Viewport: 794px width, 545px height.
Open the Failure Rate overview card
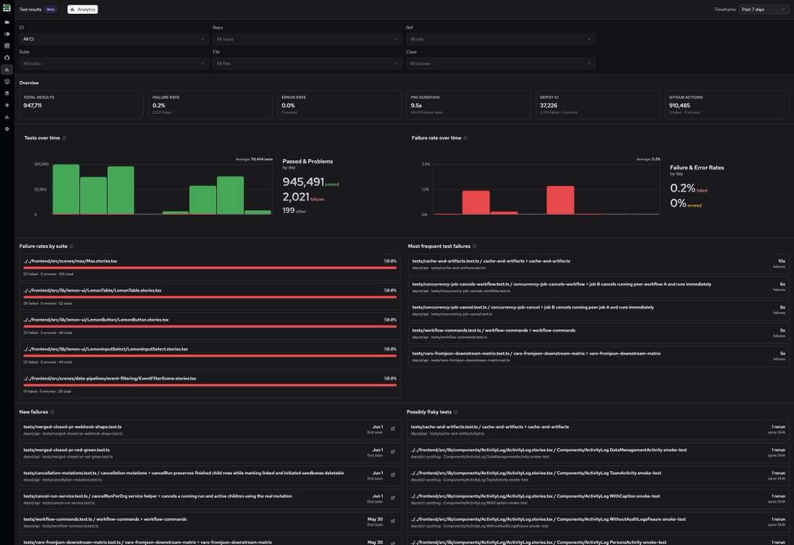tap(210, 105)
